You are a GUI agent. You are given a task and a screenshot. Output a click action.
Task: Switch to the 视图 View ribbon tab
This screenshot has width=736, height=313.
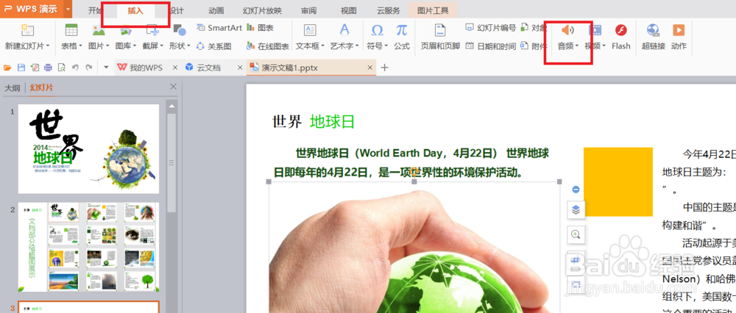[x=349, y=10]
